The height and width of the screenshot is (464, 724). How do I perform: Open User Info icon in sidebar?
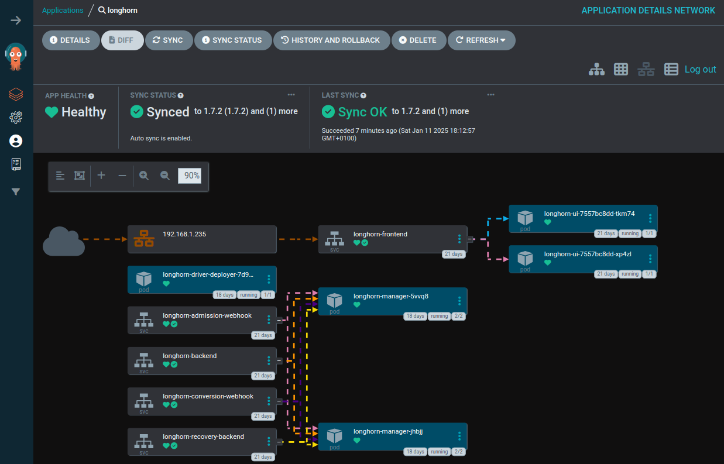coord(16,140)
